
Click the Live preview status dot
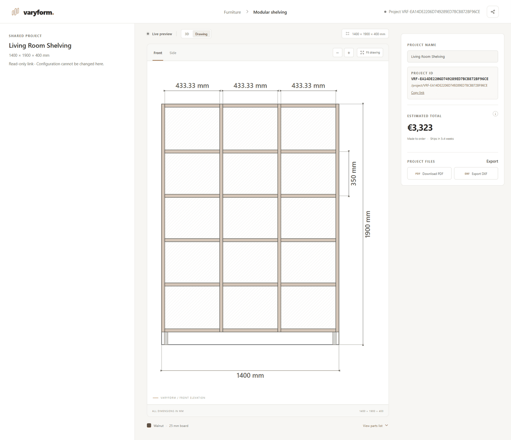(148, 34)
